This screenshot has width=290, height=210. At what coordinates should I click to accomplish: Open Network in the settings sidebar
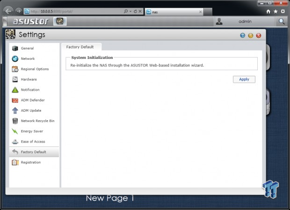pos(34,58)
